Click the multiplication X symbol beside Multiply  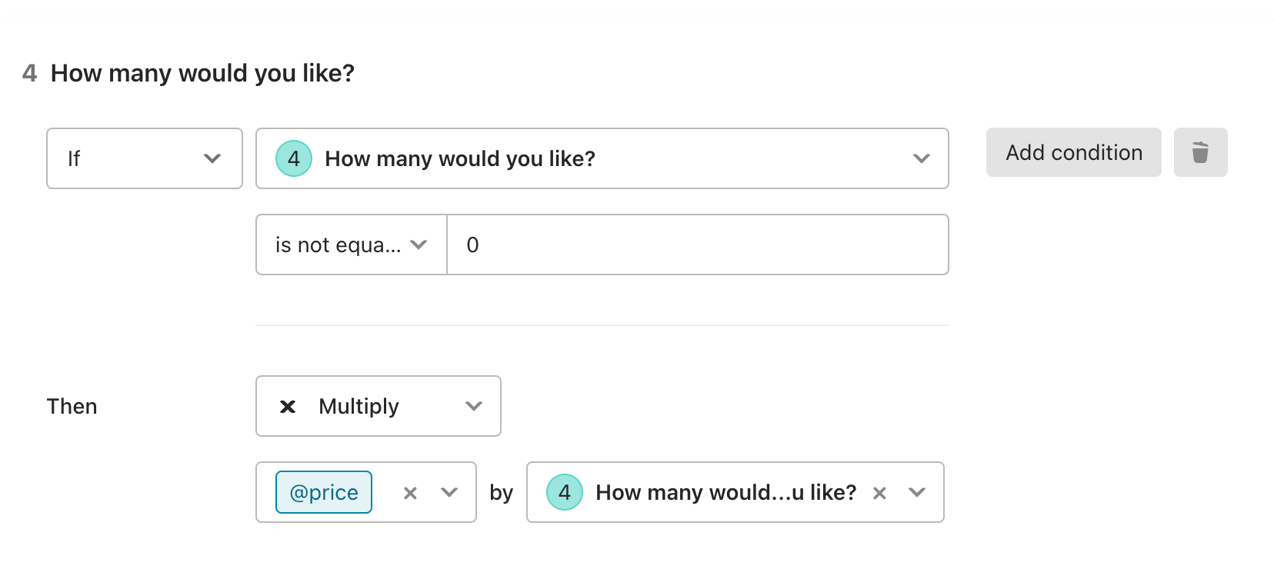[288, 406]
